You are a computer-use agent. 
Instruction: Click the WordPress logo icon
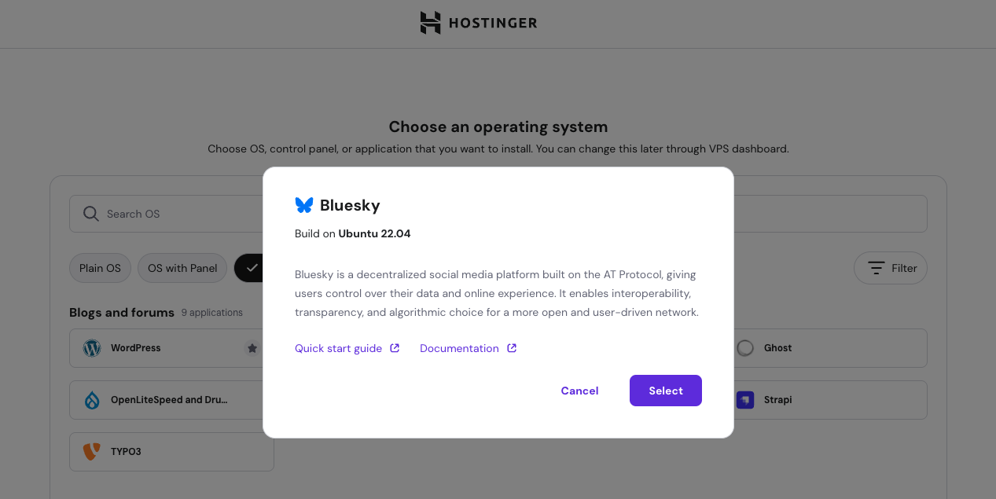coord(92,348)
